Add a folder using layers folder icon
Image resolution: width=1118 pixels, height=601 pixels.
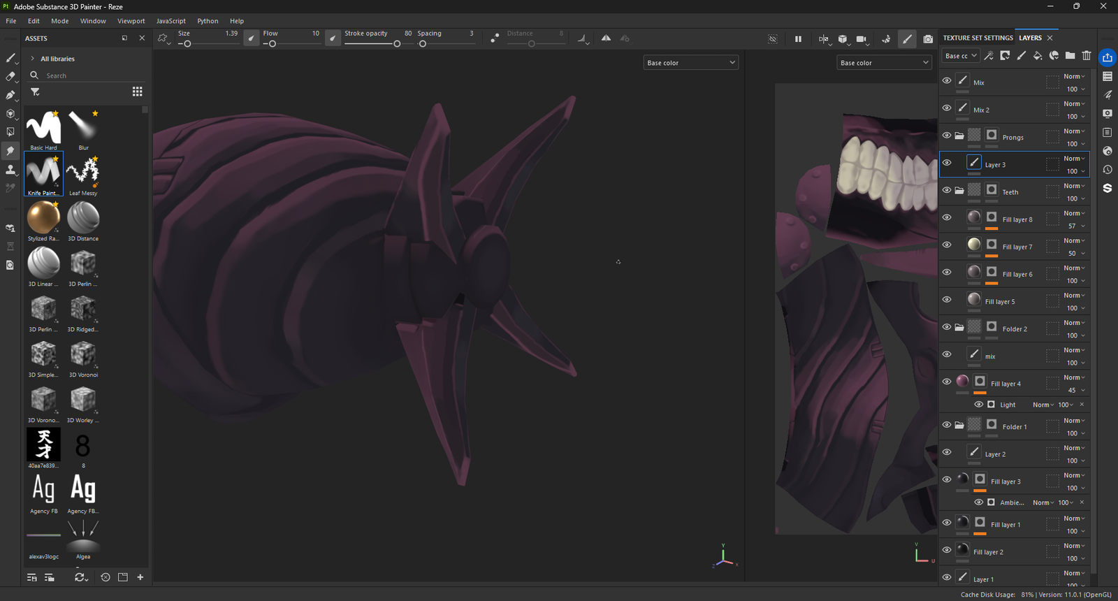(x=1070, y=56)
